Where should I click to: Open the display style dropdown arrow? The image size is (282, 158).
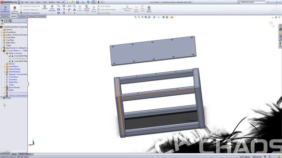(x=156, y=17)
